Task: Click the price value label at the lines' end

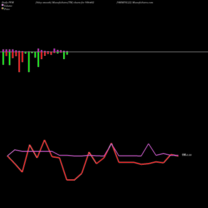Action: (187, 155)
